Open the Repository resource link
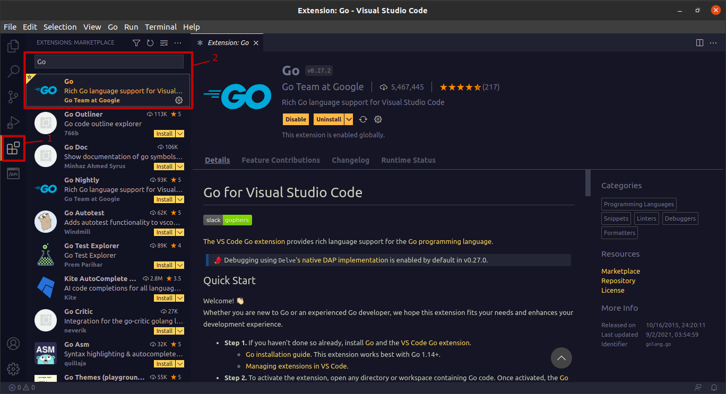This screenshot has height=394, width=726. (x=618, y=281)
